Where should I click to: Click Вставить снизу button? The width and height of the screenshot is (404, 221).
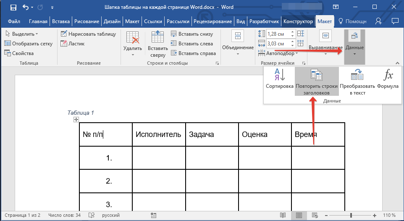(x=192, y=34)
